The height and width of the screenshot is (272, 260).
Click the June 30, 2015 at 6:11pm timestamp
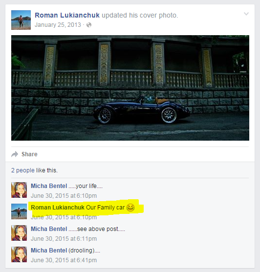tap(64, 239)
